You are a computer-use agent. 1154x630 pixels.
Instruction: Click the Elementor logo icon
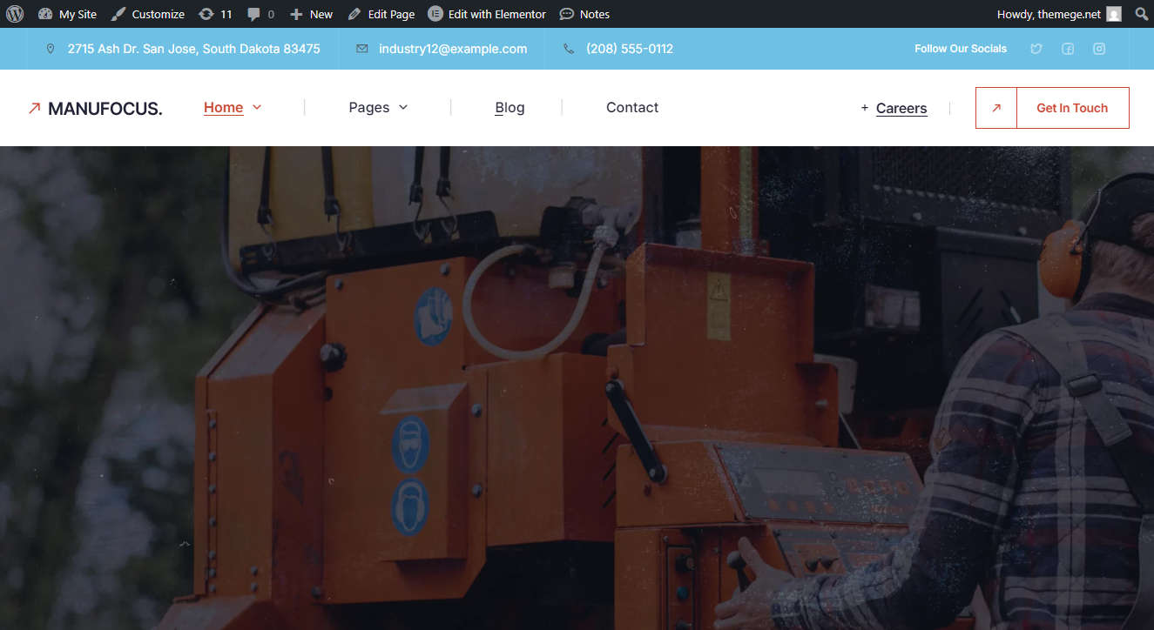click(435, 14)
